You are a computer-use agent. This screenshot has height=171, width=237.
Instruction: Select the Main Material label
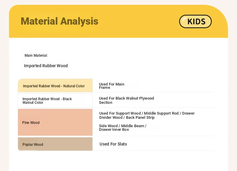tap(36, 55)
